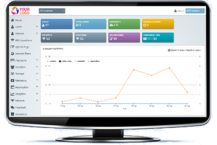Open the All Locations dropdown
This screenshot has width=217, height=145.
52,11
